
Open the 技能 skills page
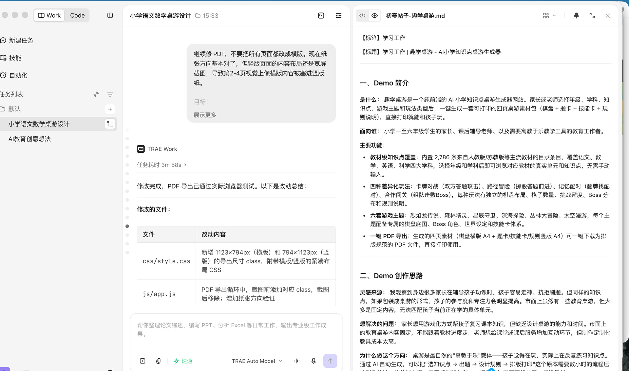tap(11, 58)
